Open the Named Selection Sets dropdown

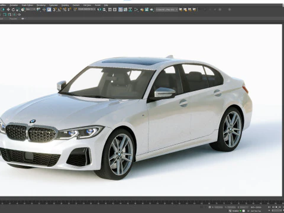pyautogui.click(x=86, y=9)
